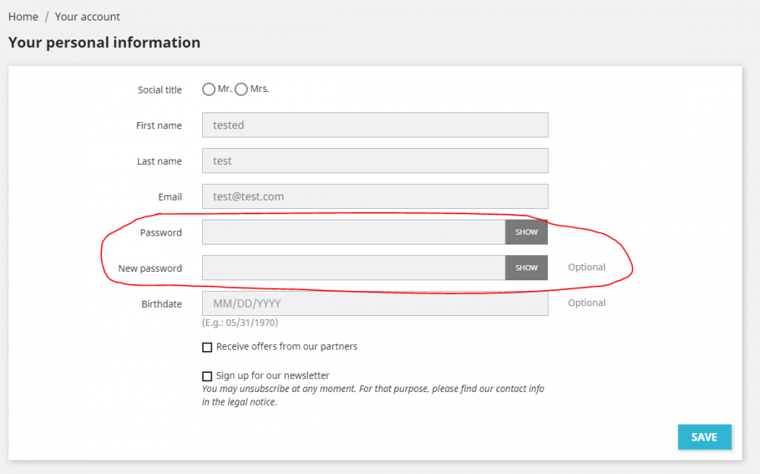Focus the Email input field
Screen dimensions: 760x474
tap(375, 197)
